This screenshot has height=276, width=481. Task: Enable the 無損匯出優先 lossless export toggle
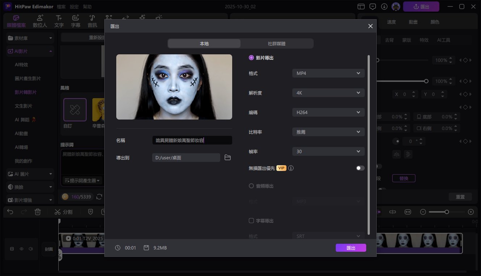[360, 168]
